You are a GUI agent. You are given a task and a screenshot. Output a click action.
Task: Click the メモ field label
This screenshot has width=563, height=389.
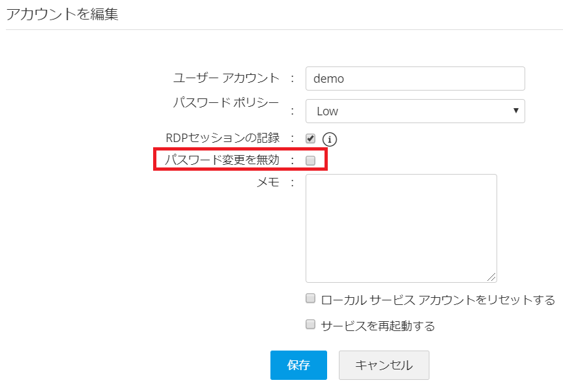268,182
